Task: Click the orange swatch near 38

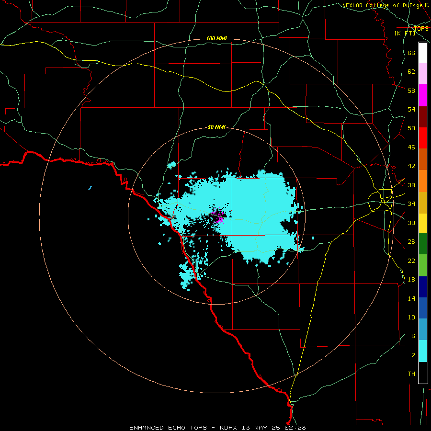Action: 423,181
